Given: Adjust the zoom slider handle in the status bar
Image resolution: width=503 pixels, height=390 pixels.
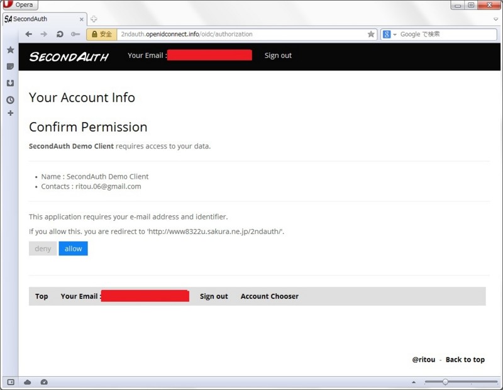Looking at the screenshot, I should pyautogui.click(x=445, y=382).
